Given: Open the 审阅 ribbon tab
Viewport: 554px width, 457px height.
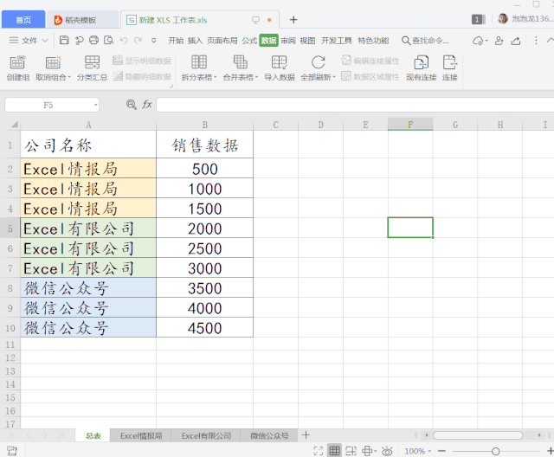Looking at the screenshot, I should click(x=288, y=41).
